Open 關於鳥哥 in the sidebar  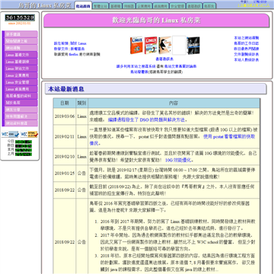pyautogui.click(x=21, y=103)
